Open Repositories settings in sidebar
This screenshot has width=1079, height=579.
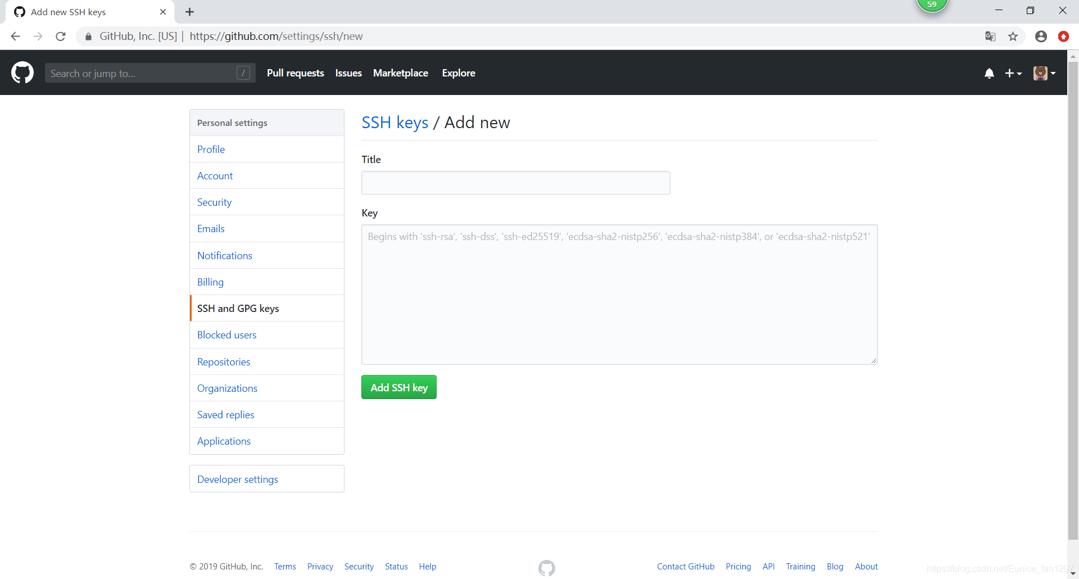pos(267,361)
